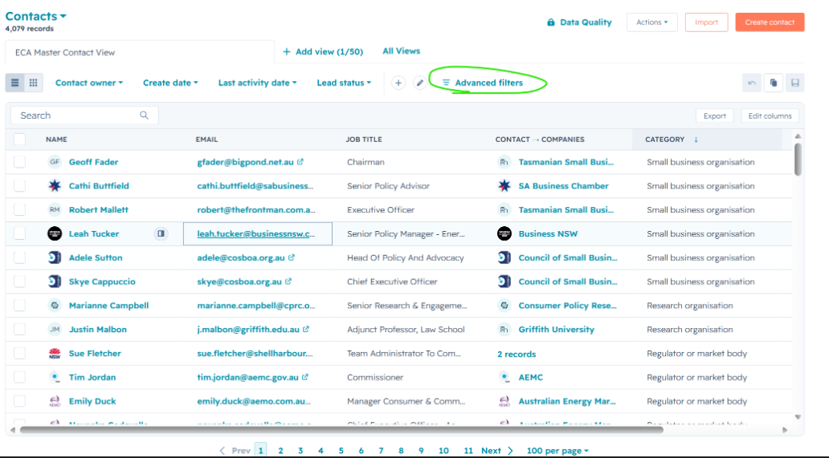This screenshot has height=458, width=829.
Task: Select Marianne Campbell's row checkbox
Action: click(19, 305)
